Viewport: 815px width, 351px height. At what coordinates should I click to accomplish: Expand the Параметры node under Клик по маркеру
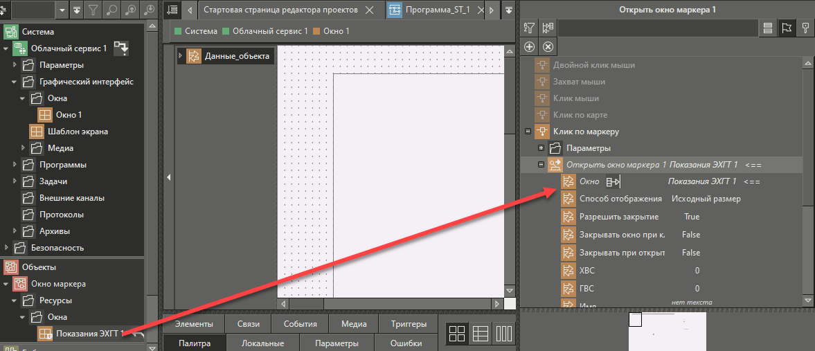[541, 148]
